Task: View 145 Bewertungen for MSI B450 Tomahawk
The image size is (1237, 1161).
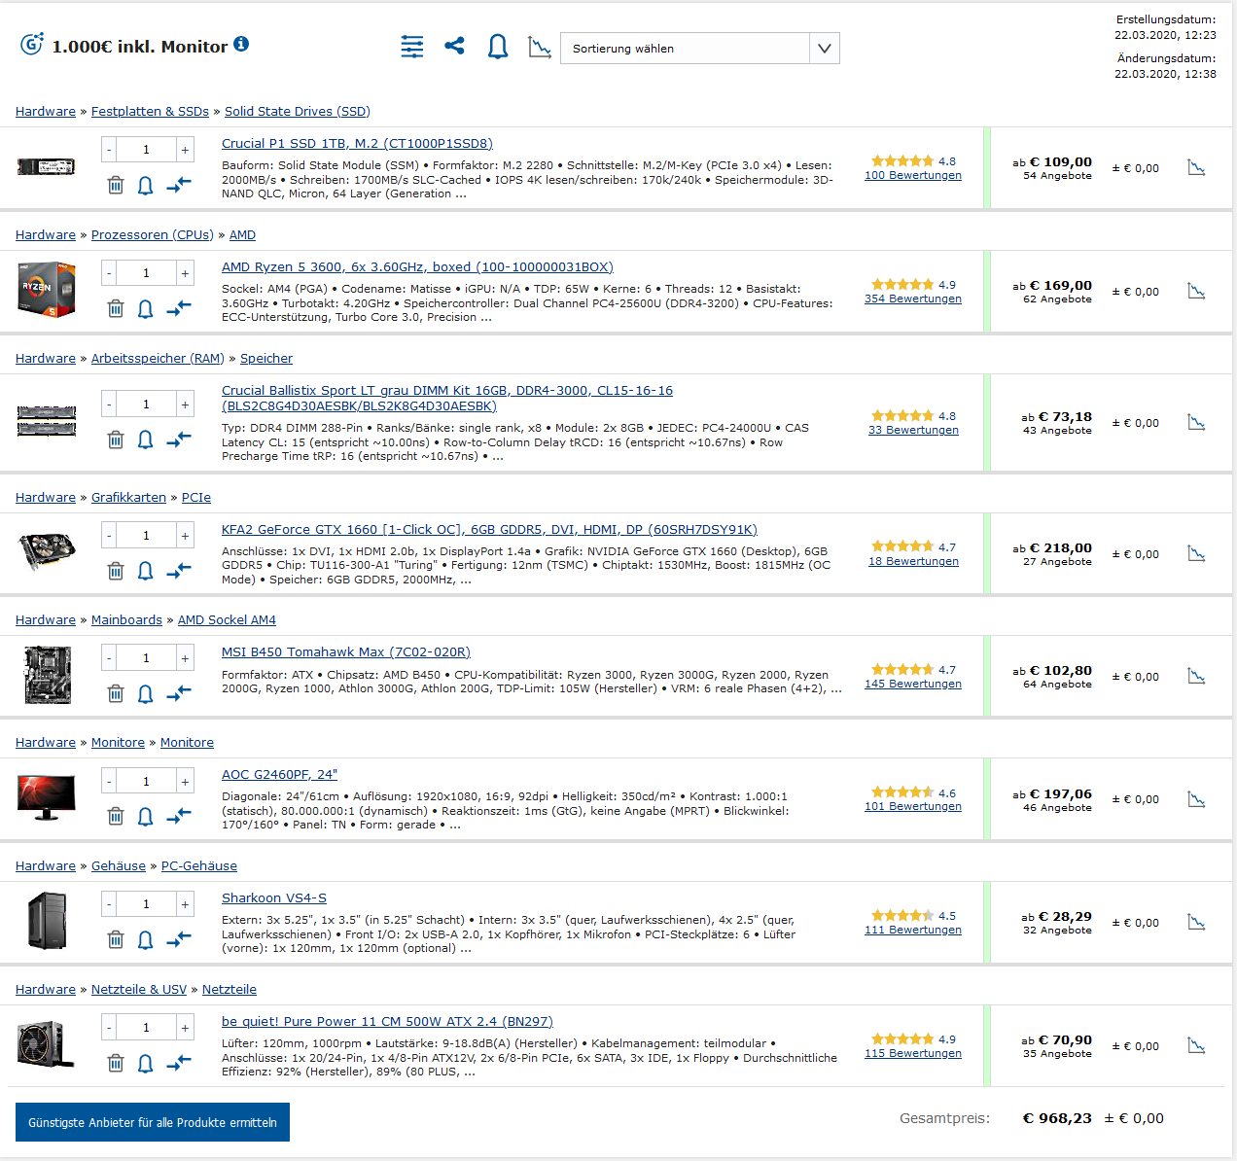Action: [x=913, y=684]
